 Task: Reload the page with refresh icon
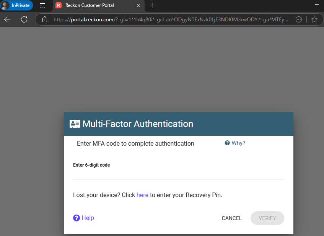(x=24, y=19)
